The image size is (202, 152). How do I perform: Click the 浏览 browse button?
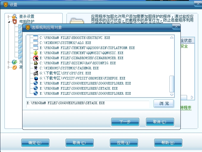pos(164,104)
